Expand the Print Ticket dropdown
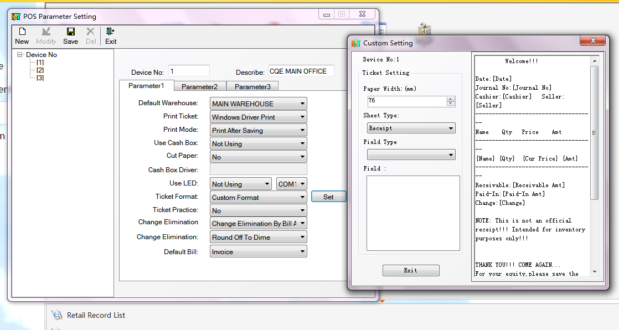Image resolution: width=619 pixels, height=330 pixels. pos(302,117)
